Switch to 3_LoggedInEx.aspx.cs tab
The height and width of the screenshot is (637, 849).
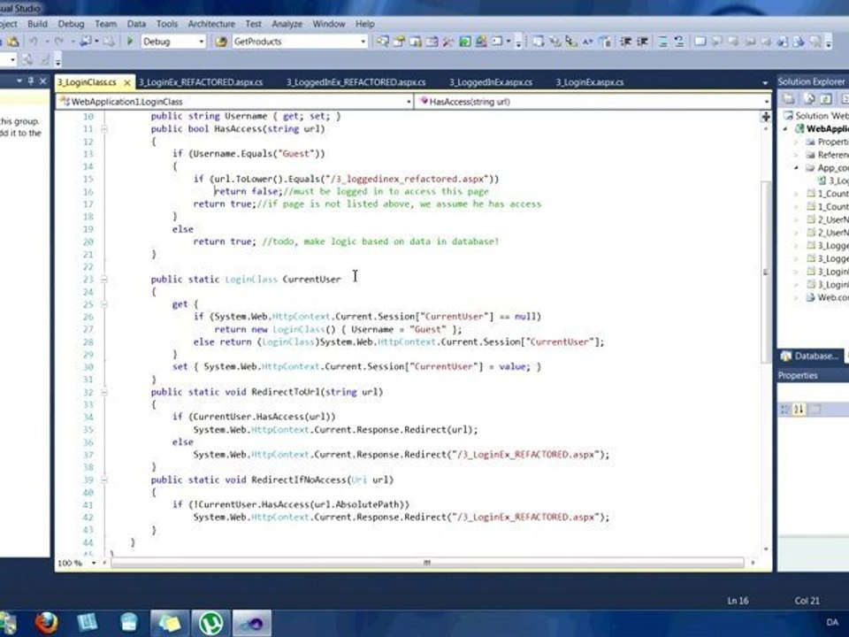tap(491, 82)
